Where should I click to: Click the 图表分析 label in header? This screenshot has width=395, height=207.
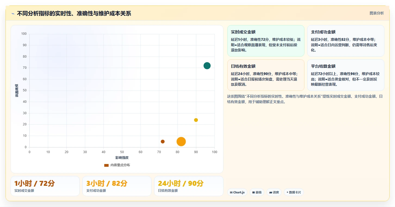(x=377, y=13)
